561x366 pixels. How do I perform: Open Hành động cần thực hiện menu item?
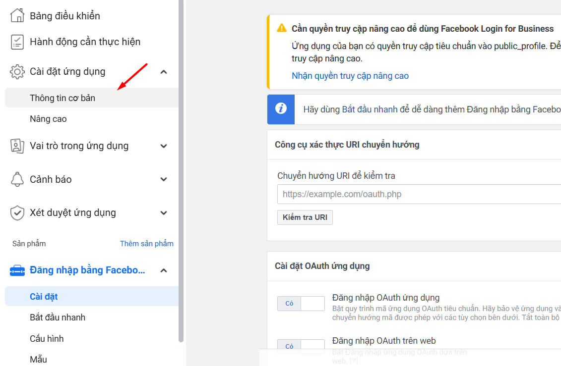click(x=85, y=42)
